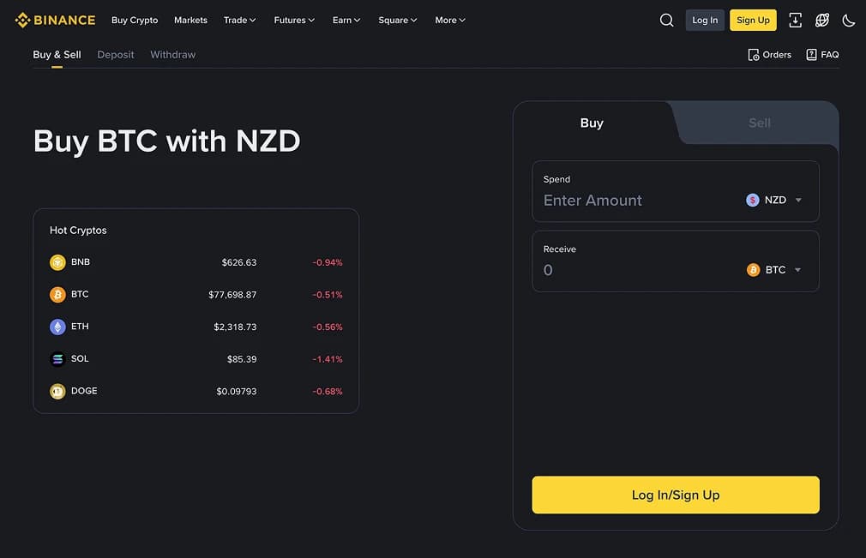Click the Binance logo
This screenshot has height=558, width=866.
(54, 20)
